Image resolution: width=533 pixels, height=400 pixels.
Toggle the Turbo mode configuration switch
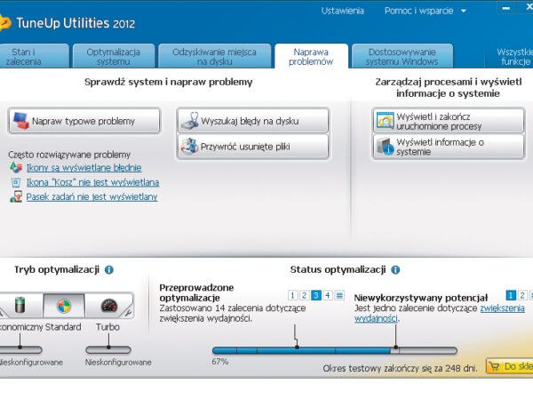(x=107, y=349)
